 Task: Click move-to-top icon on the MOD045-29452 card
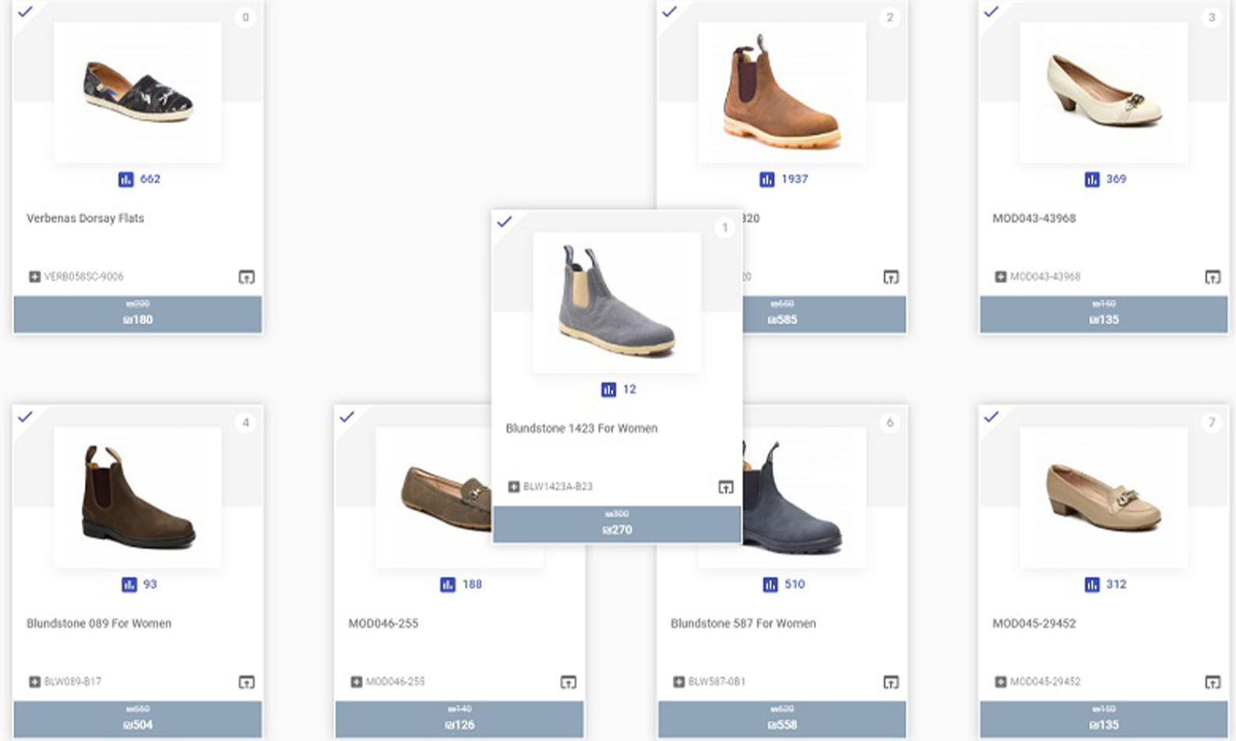(x=1213, y=682)
